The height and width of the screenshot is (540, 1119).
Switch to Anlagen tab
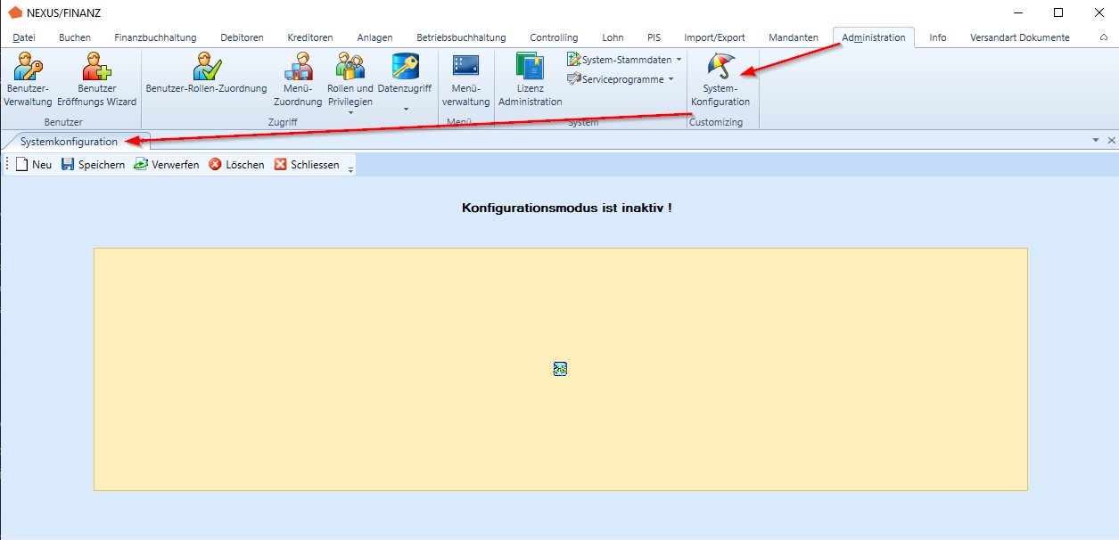[374, 37]
